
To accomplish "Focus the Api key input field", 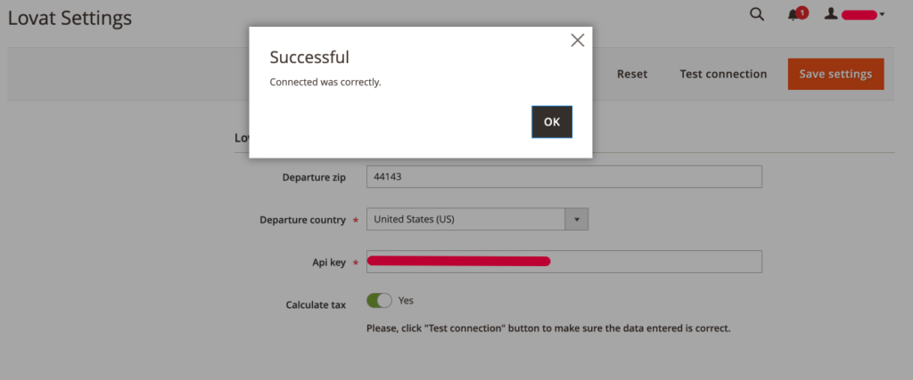I will (563, 262).
